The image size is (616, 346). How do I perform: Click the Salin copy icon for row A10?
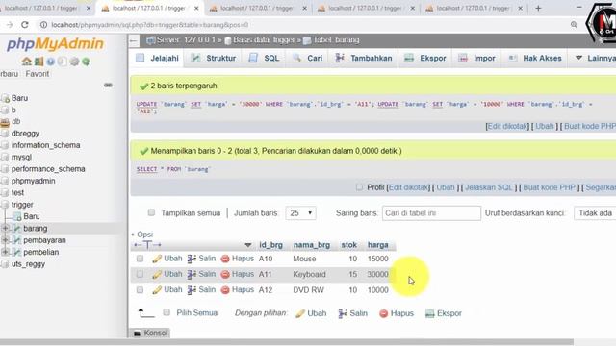click(x=192, y=259)
